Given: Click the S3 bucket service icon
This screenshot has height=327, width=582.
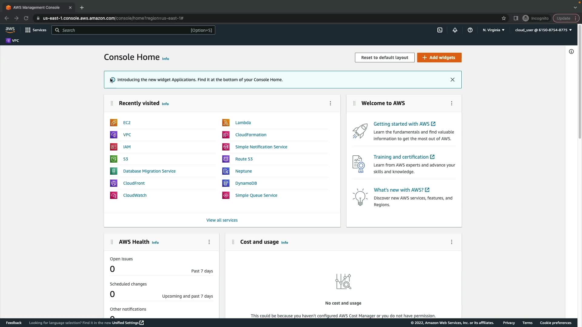Looking at the screenshot, I should pos(114,159).
